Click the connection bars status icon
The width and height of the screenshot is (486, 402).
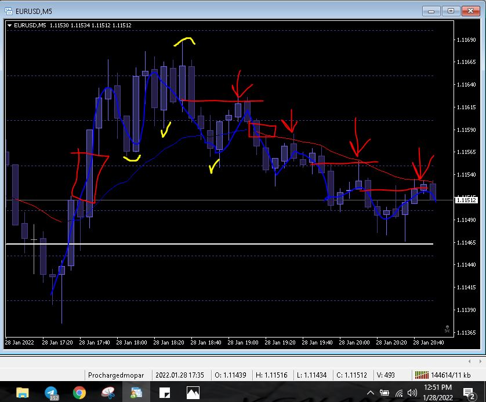tap(422, 375)
